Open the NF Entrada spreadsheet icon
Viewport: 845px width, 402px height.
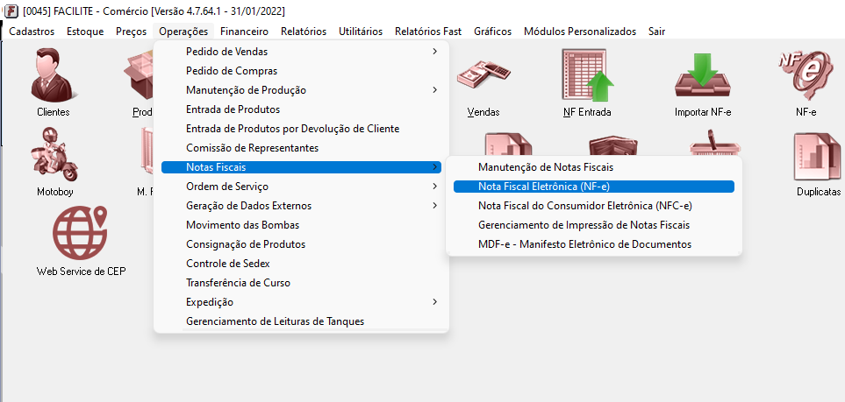(x=587, y=75)
